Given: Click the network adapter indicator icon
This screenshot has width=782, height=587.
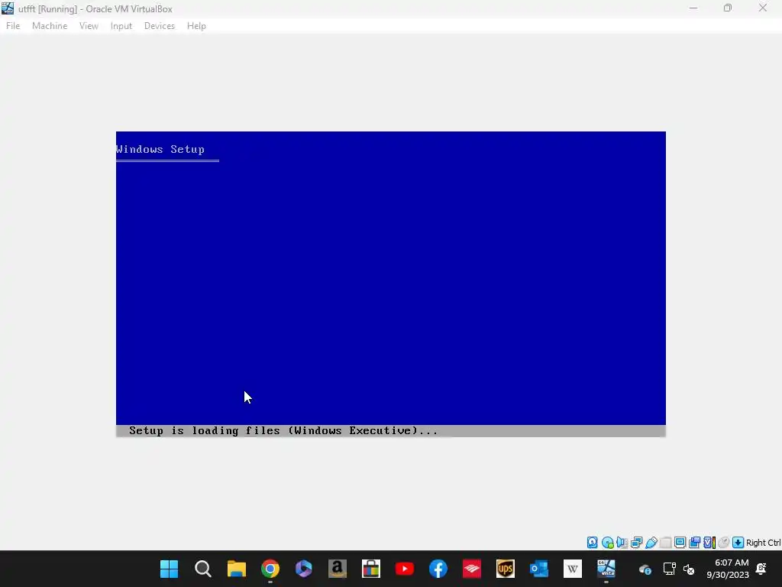Looking at the screenshot, I should click(636, 543).
